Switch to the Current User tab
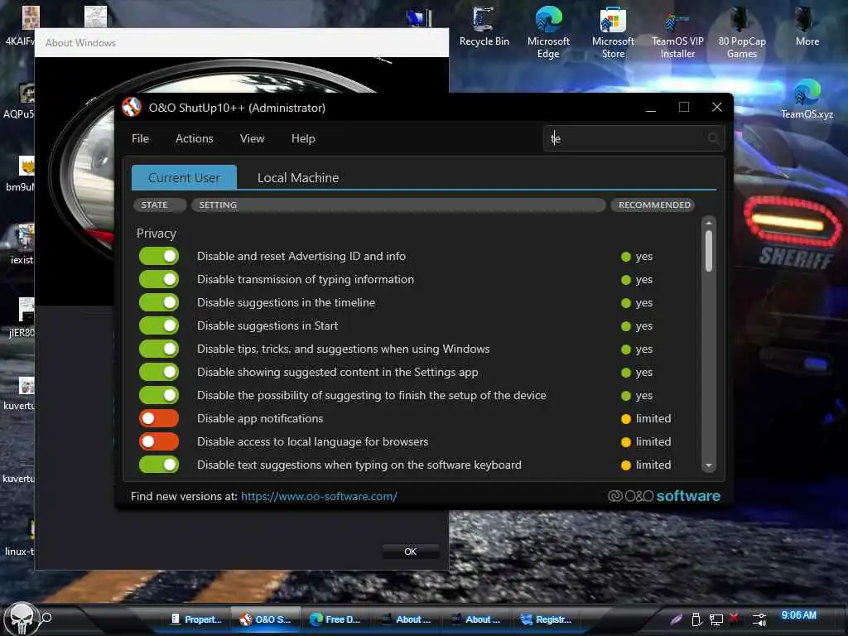The width and height of the screenshot is (848, 636). click(x=184, y=177)
